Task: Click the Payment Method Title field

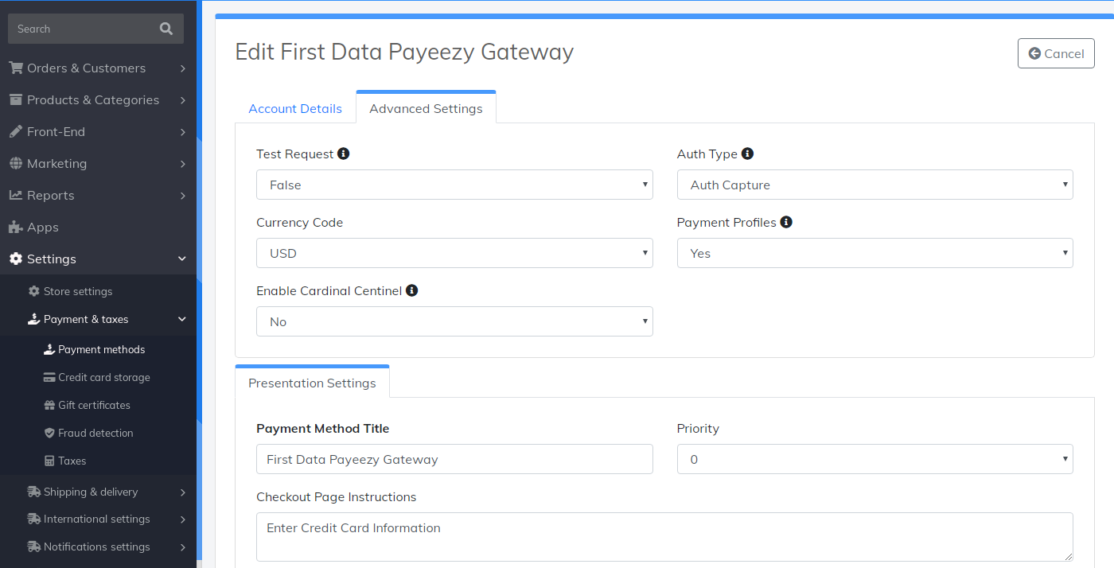Action: pyautogui.click(x=454, y=459)
